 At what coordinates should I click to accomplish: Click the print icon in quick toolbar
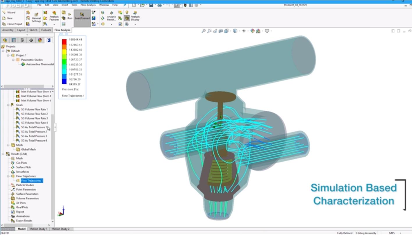point(159,5)
